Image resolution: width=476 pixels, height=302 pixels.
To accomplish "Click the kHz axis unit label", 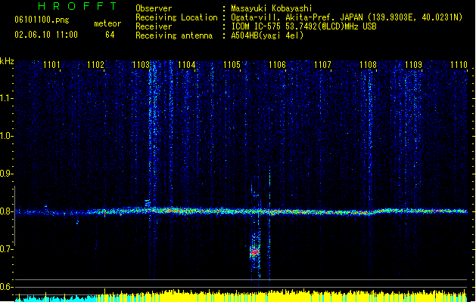I will point(7,61).
